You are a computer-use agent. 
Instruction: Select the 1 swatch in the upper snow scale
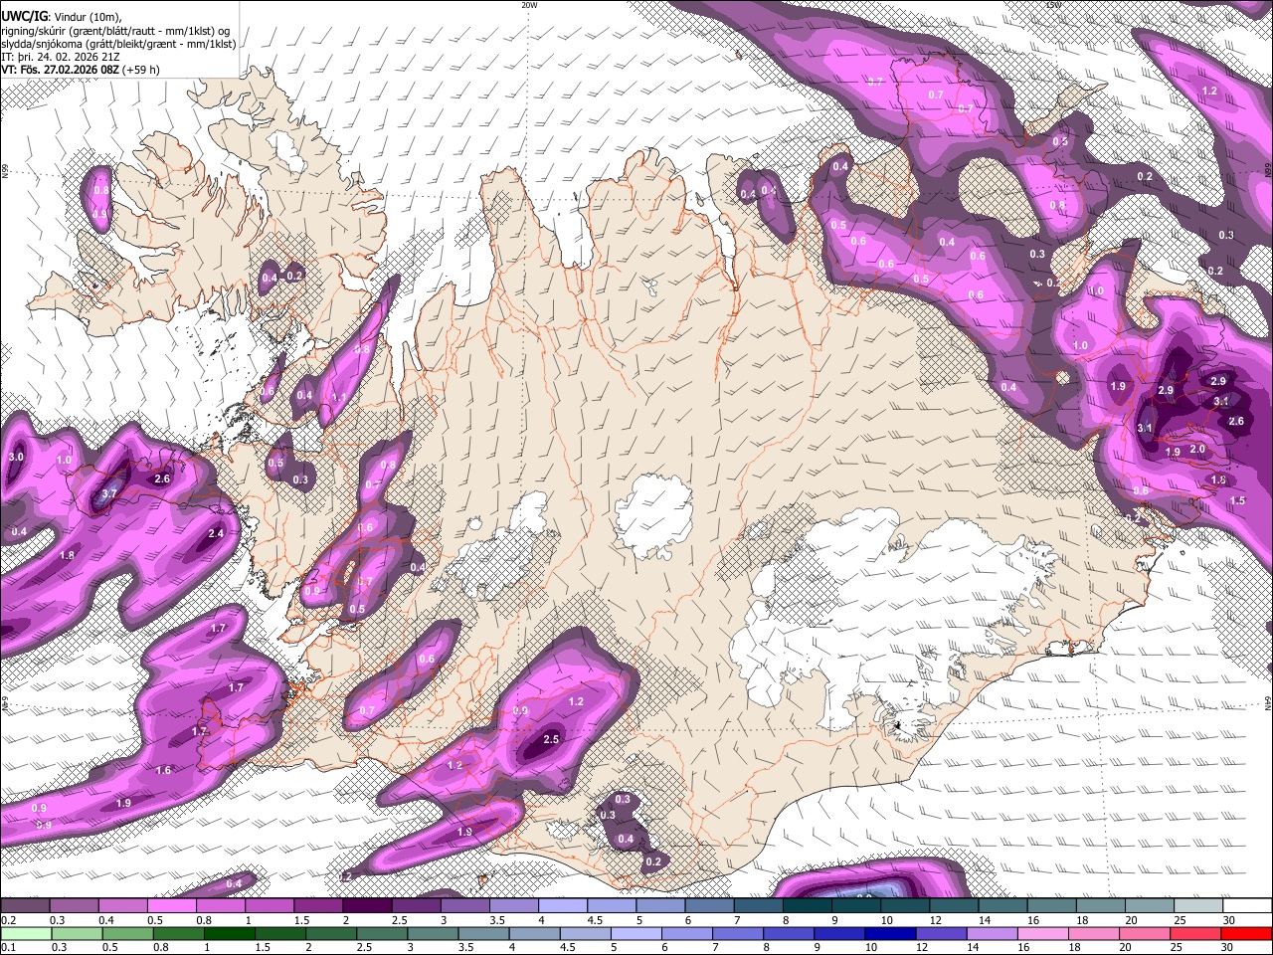coord(269,906)
